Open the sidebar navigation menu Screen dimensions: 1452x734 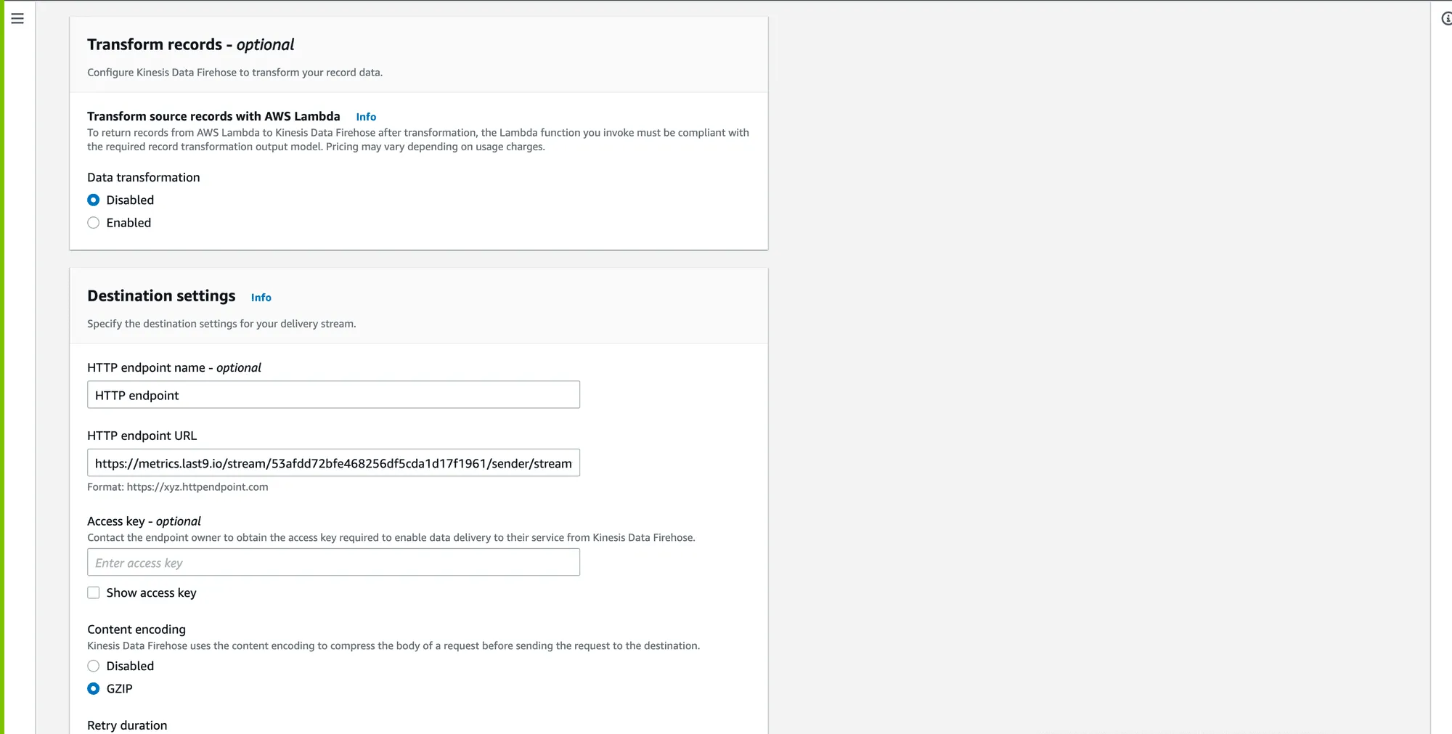coord(17,19)
